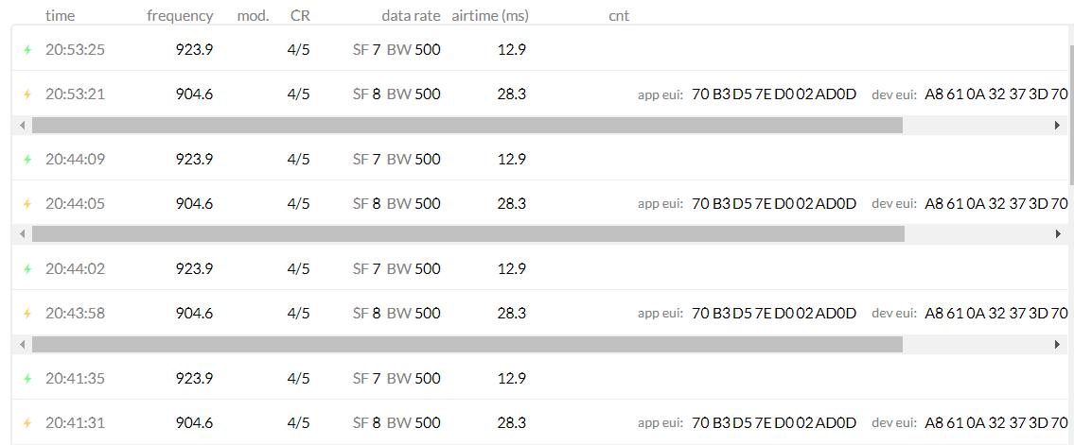Click horizontal scrollbar thumb under 20:44:05 row

pos(467,234)
